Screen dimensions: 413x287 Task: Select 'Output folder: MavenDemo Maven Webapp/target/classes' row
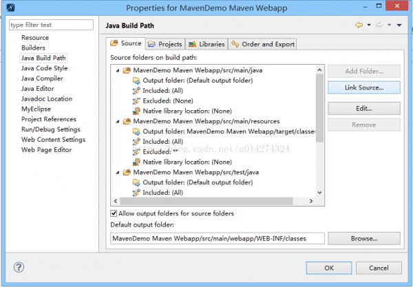click(x=229, y=131)
